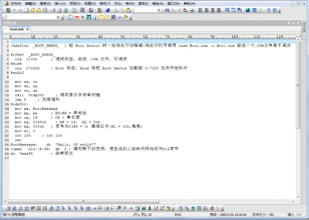309x220 pixels.
Task: Cascade windows with the stacked-windows icon
Action: pyautogui.click(x=239, y=10)
